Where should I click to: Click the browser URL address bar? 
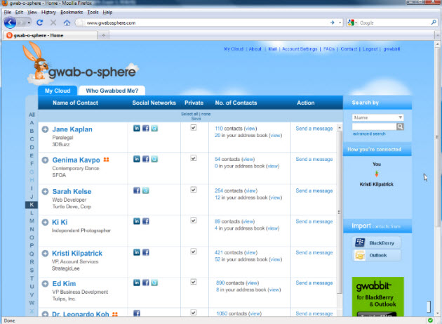(206, 22)
